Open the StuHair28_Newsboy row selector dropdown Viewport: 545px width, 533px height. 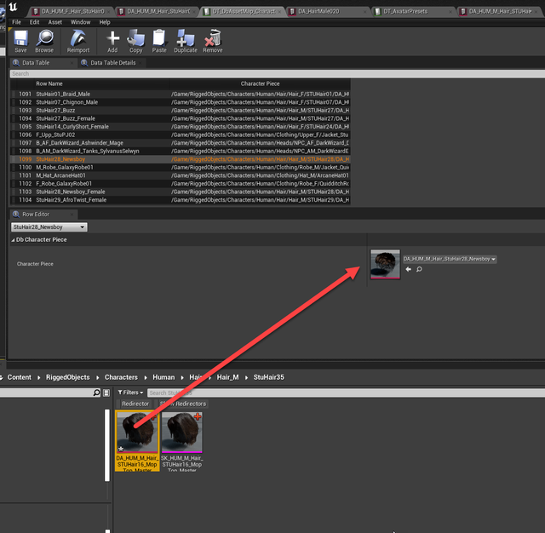click(x=49, y=226)
